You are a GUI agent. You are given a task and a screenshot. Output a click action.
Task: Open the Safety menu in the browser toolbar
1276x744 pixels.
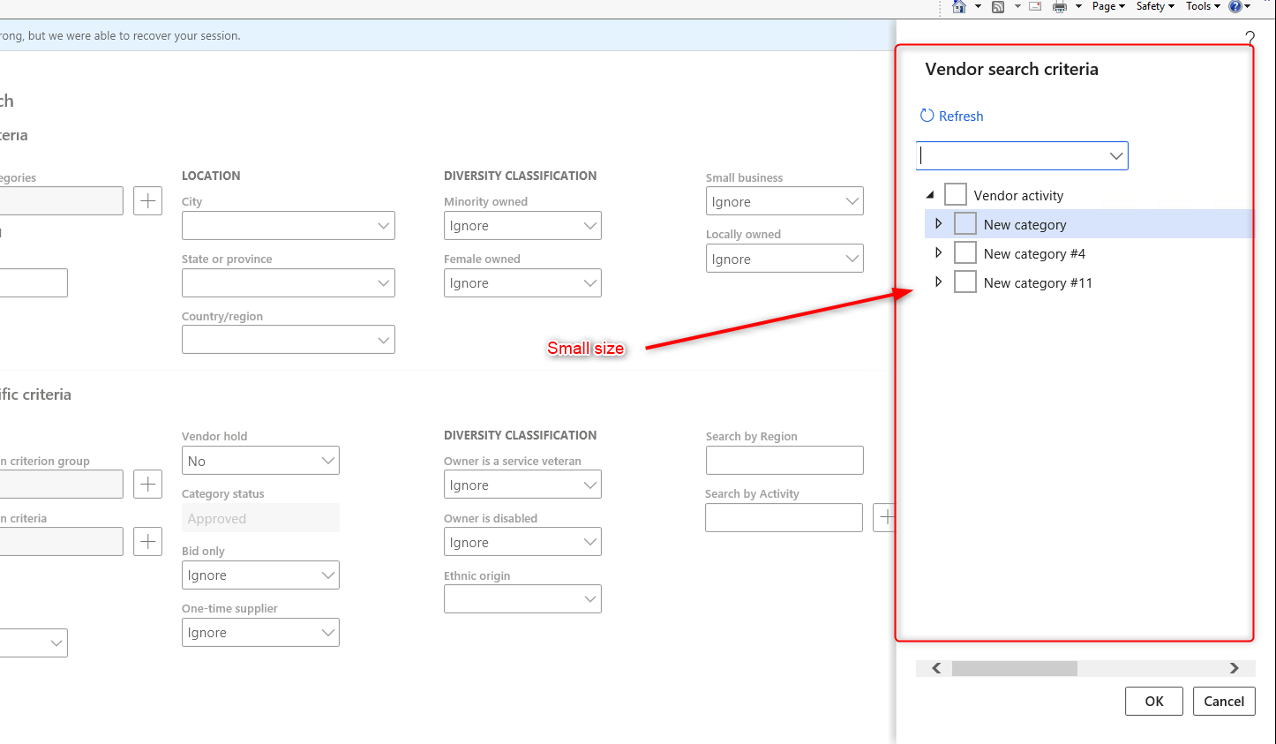coord(1153,6)
